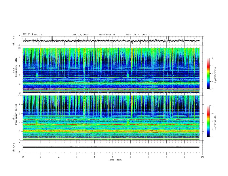Image resolution: width=228 pixels, height=176 pixels.
Task: Click the "8" kHz tick on ch.1 frequency axis
Action: point(20,57)
